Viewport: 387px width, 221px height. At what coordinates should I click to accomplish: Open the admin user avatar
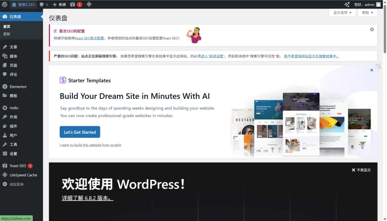[x=378, y=5]
